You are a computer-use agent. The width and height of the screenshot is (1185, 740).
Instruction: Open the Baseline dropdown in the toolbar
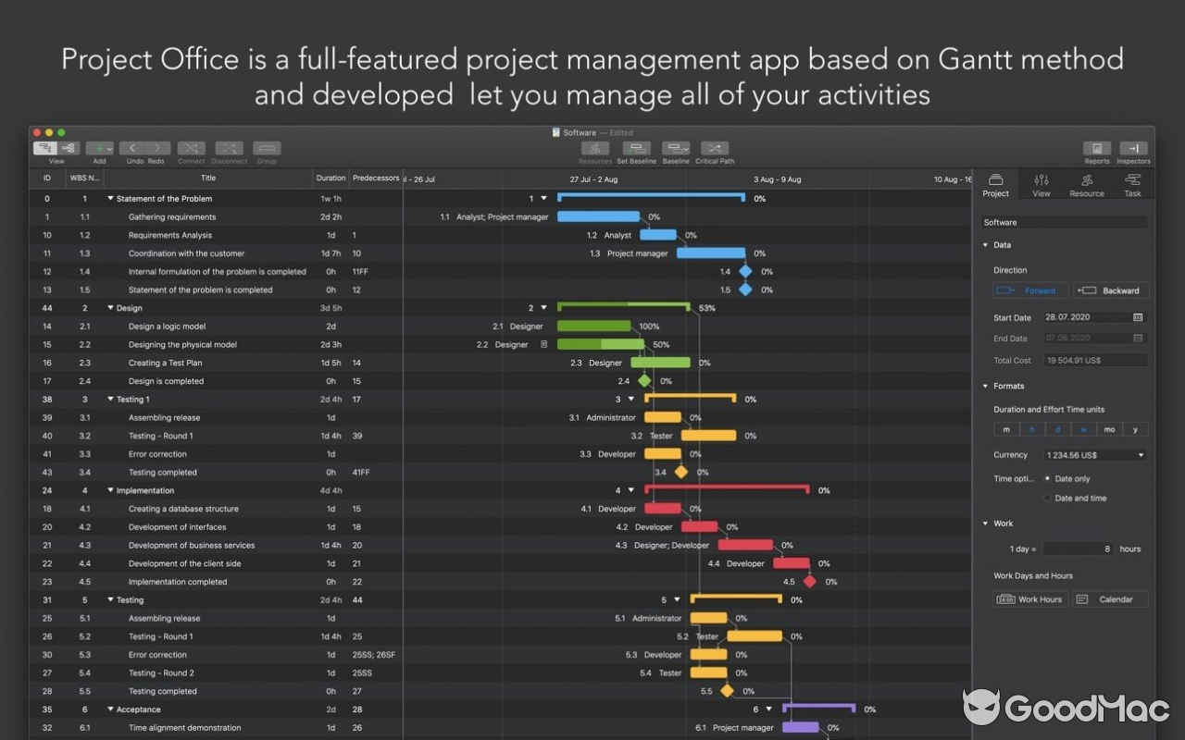click(x=675, y=149)
